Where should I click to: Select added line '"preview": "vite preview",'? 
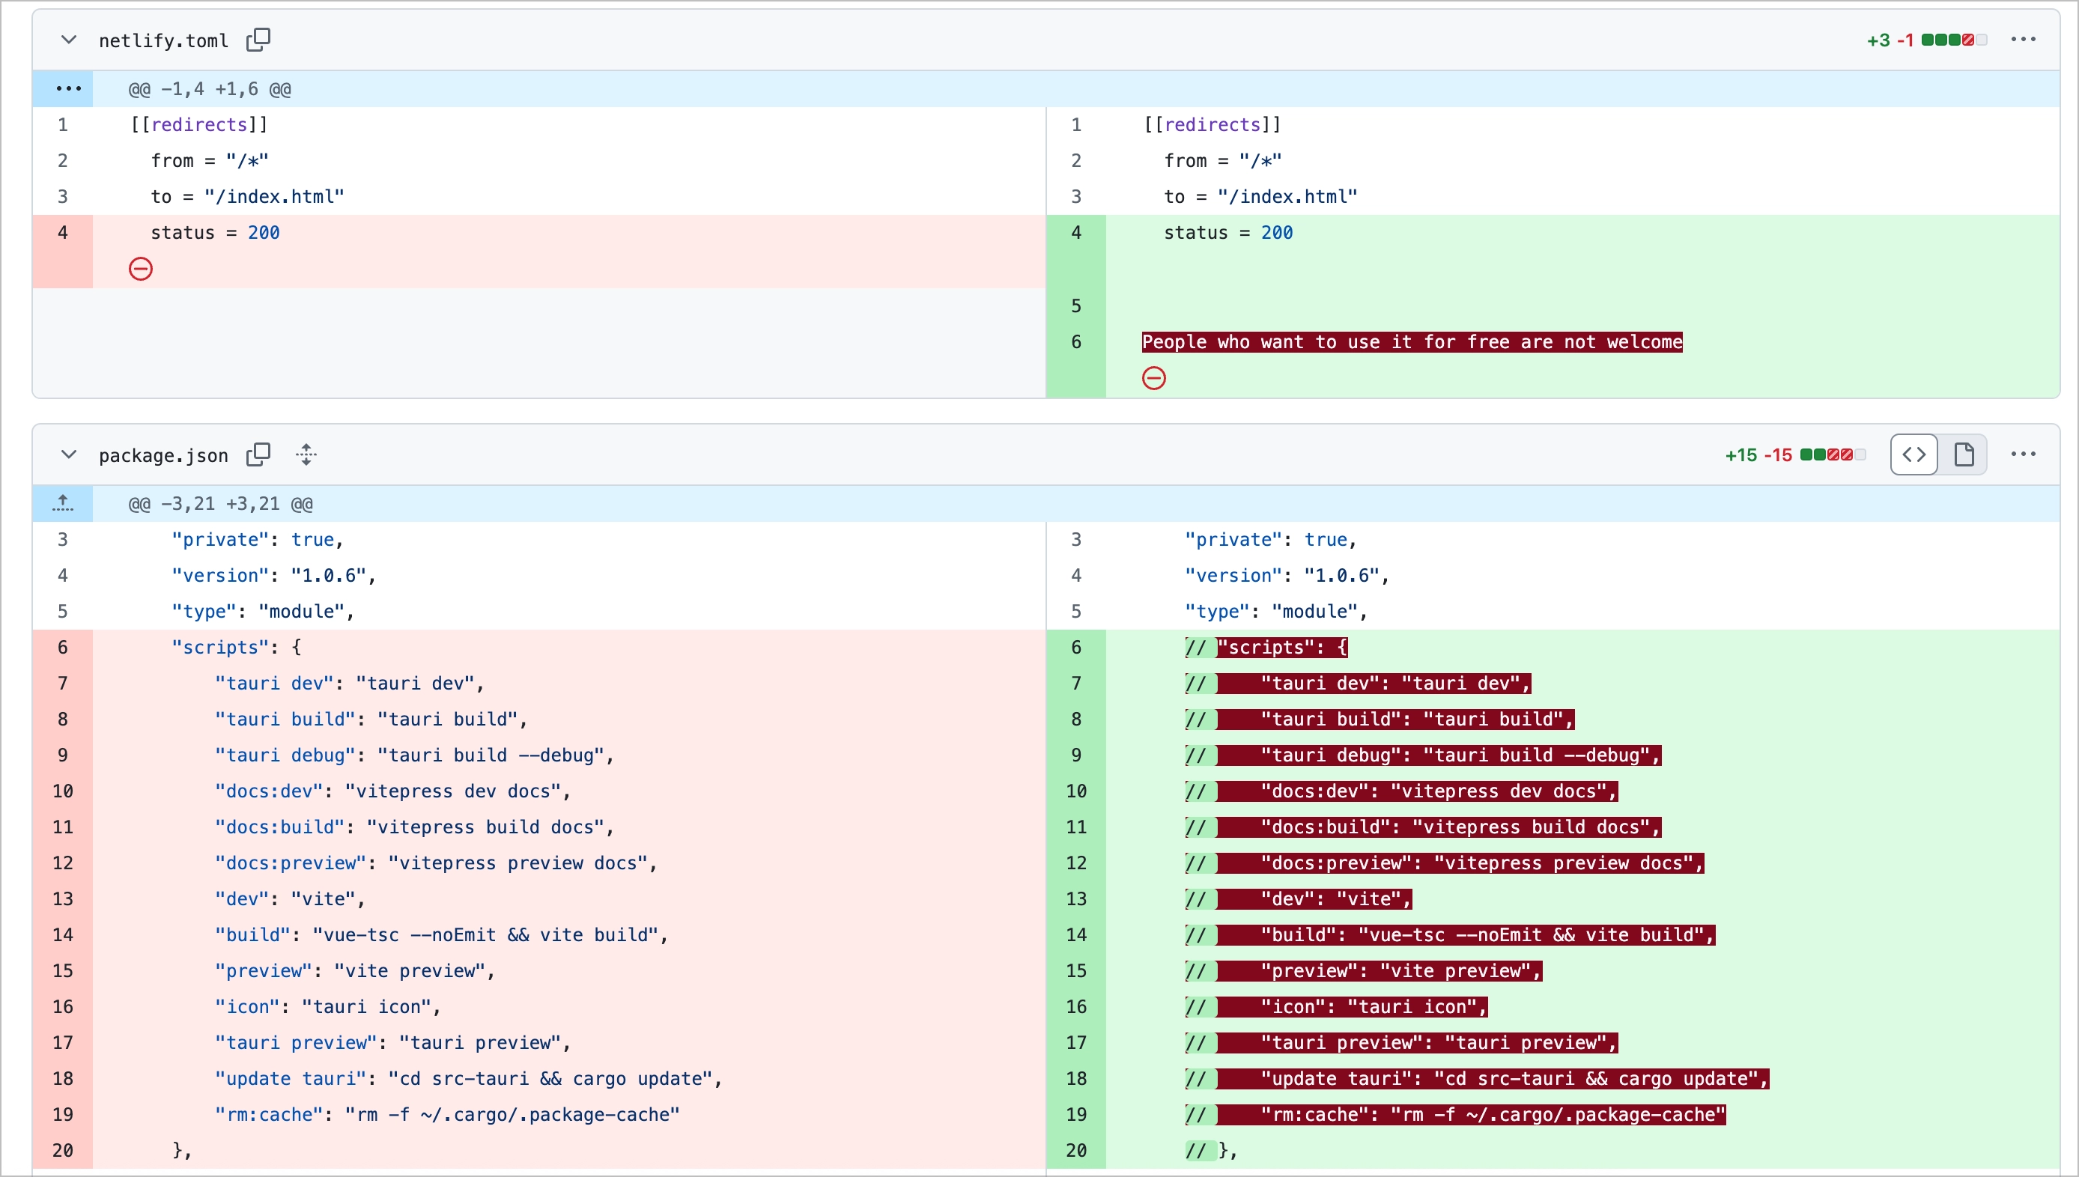[1364, 971]
